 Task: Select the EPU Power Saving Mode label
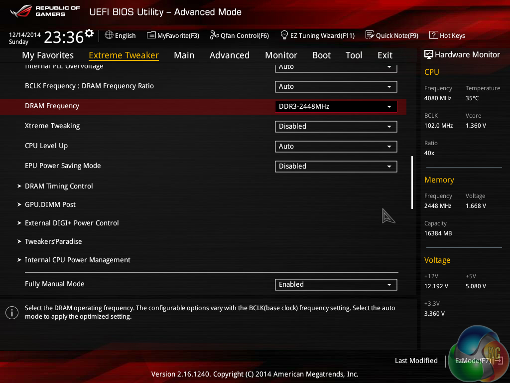click(x=63, y=166)
